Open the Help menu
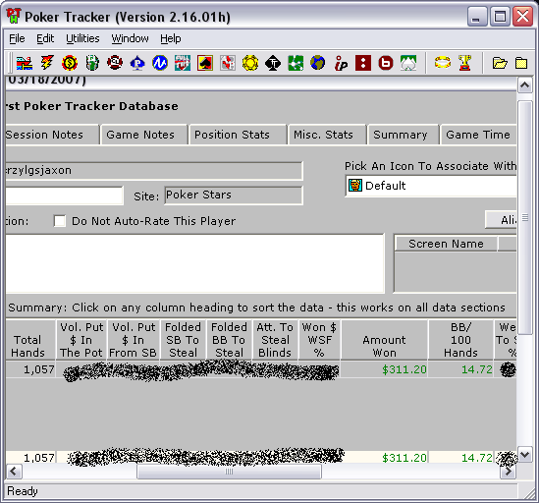539x503 pixels. click(171, 38)
